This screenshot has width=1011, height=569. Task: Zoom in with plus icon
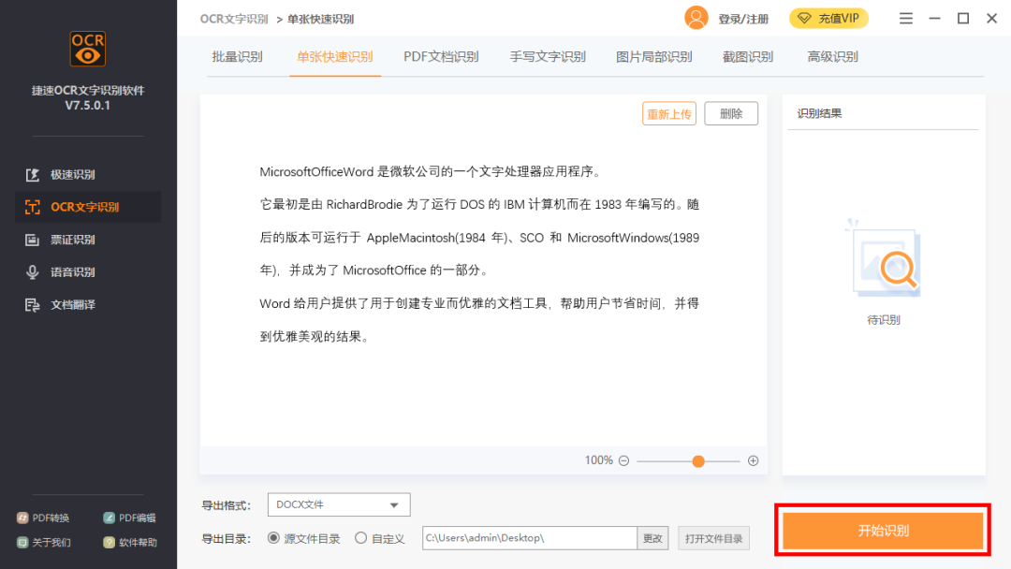tap(753, 460)
